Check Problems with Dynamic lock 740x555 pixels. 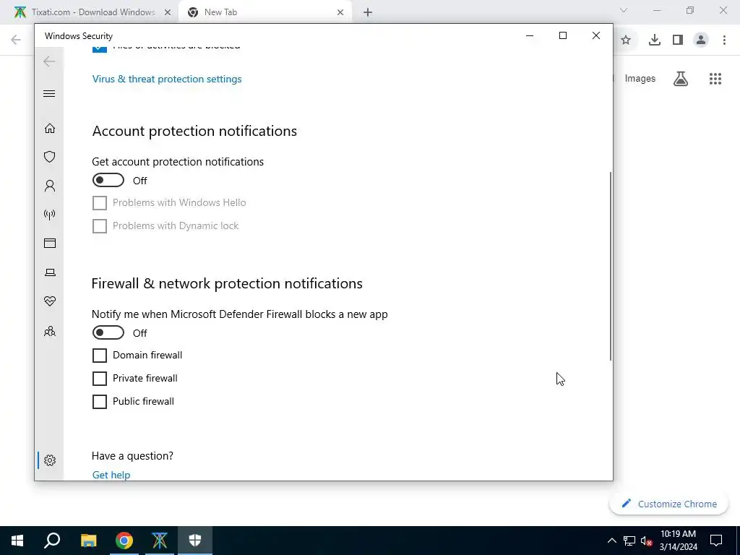[x=100, y=226]
